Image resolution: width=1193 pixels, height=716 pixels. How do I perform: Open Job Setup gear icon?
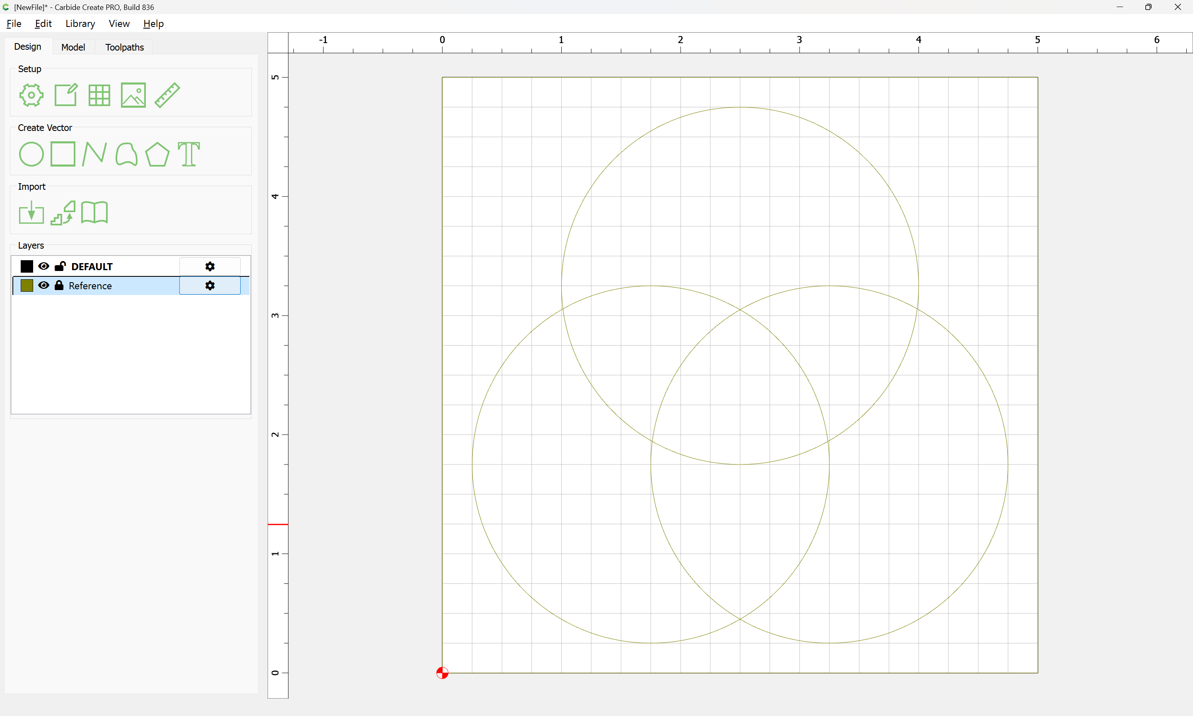pyautogui.click(x=31, y=95)
